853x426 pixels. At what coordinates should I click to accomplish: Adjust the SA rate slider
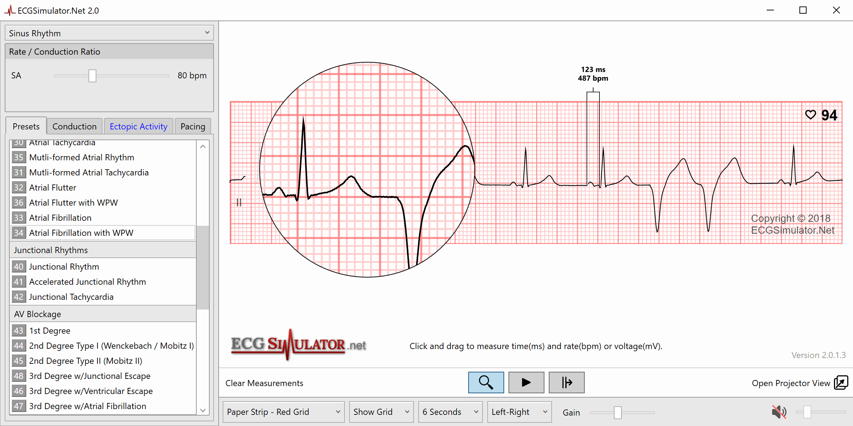(x=92, y=75)
